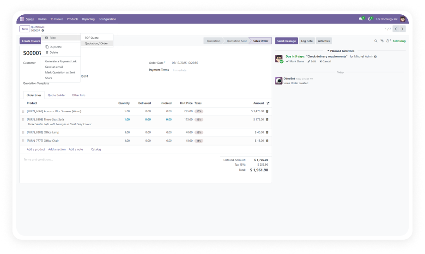Open the apps grid menu icon
The image size is (425, 254).
click(22, 19)
